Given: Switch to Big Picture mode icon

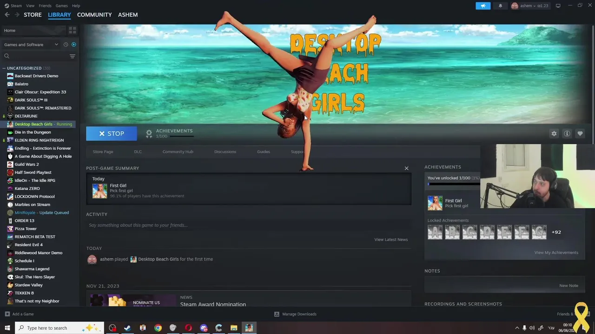Looking at the screenshot, I should tap(558, 6).
